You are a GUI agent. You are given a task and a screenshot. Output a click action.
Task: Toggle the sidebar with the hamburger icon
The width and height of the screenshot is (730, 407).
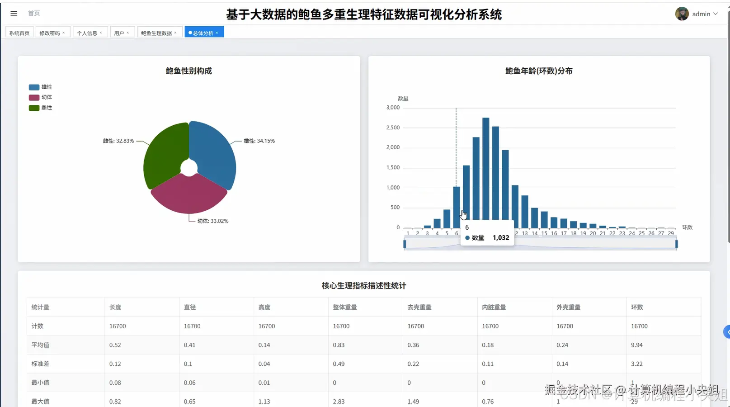14,14
